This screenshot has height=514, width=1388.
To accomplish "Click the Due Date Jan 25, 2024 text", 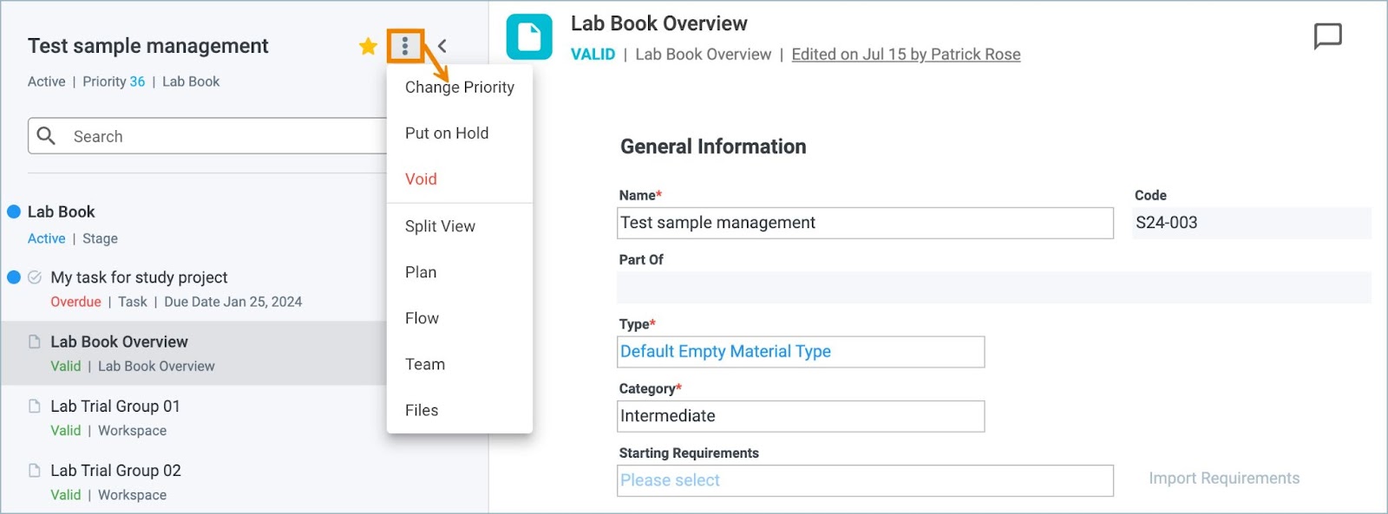I will (232, 302).
